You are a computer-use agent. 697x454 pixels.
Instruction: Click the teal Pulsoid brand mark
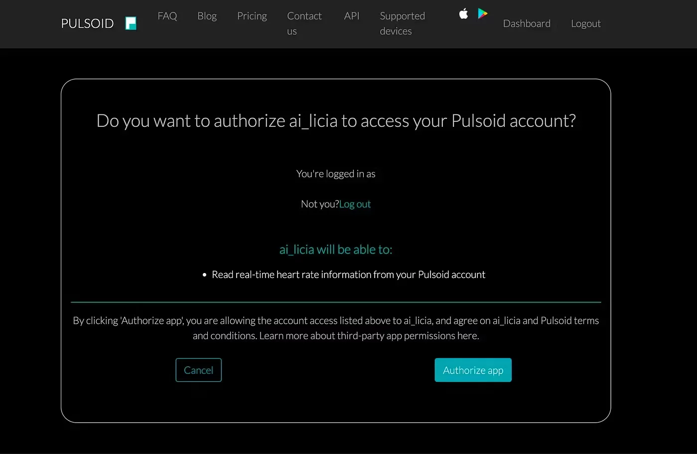click(x=131, y=23)
